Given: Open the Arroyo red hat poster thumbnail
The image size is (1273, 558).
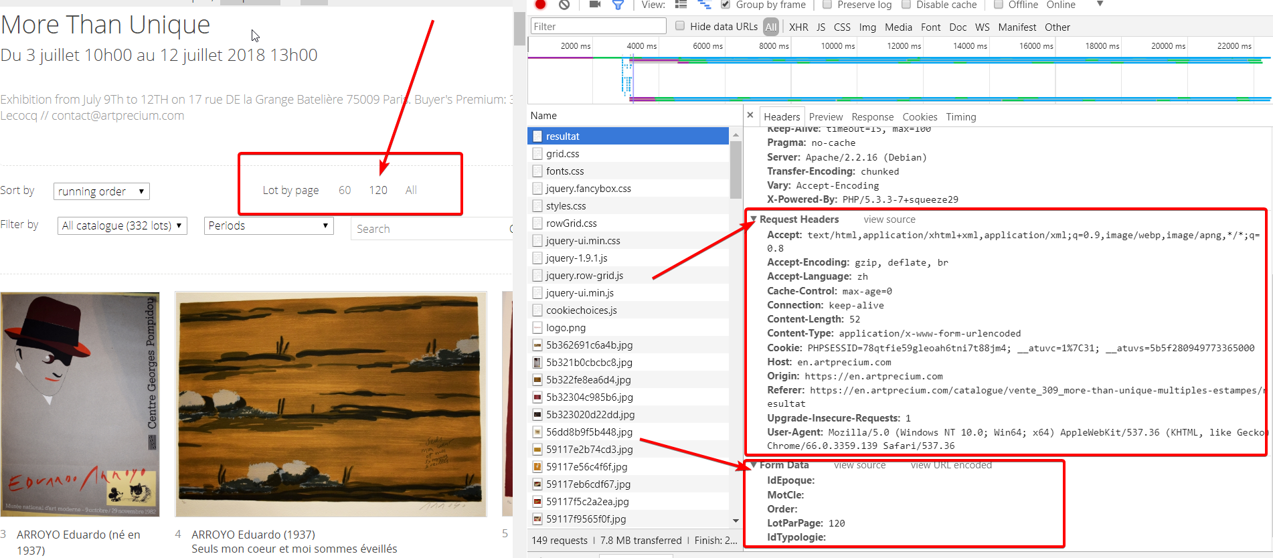Looking at the screenshot, I should click(x=80, y=404).
